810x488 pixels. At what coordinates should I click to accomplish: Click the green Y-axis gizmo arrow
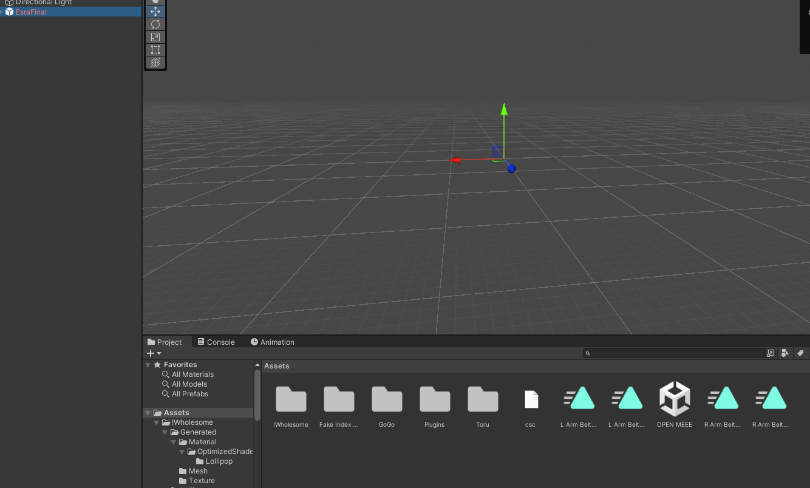[503, 109]
